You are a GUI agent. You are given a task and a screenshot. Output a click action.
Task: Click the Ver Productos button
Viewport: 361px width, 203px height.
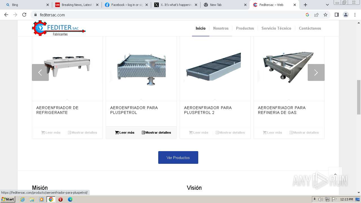(x=178, y=157)
